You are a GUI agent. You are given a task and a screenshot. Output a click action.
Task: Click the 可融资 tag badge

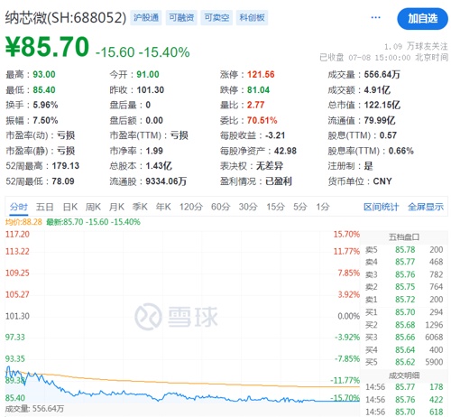click(x=181, y=17)
